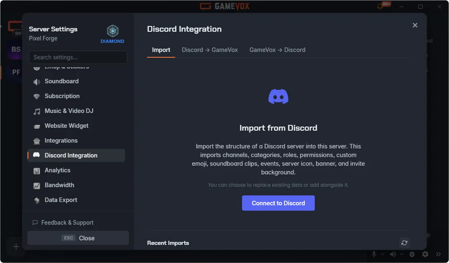Refresh the Recent Imports list
Image resolution: width=449 pixels, height=263 pixels.
(404, 243)
